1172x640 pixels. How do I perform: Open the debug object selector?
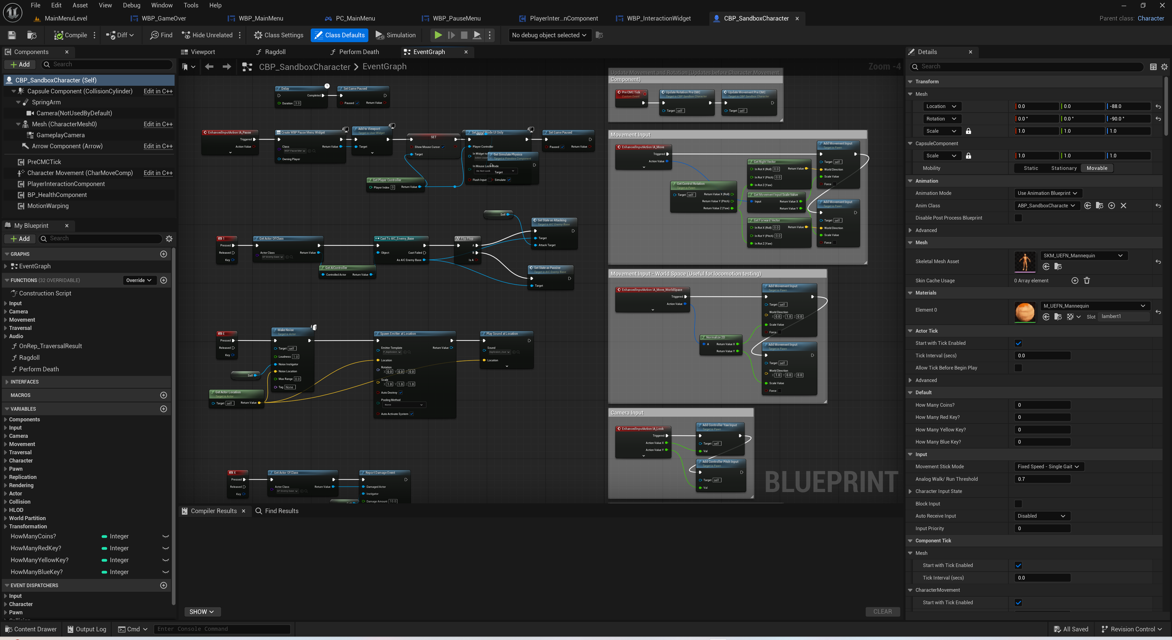click(x=549, y=35)
